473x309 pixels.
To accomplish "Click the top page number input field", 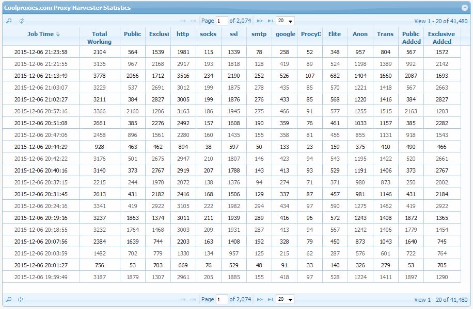I will coord(222,21).
